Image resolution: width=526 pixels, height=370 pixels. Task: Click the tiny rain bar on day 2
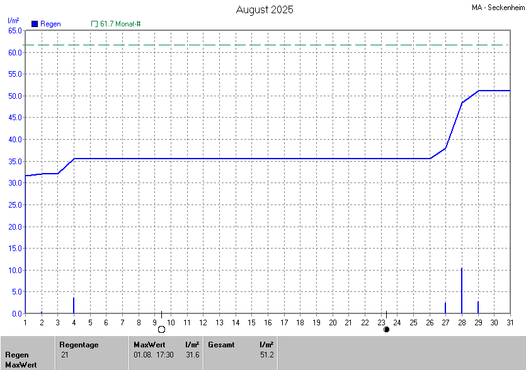tap(42, 312)
